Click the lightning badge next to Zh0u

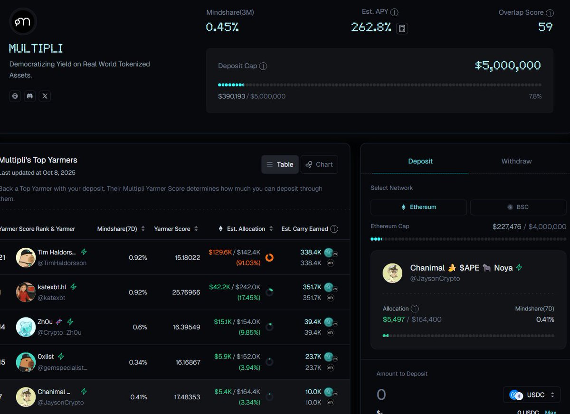tap(70, 322)
